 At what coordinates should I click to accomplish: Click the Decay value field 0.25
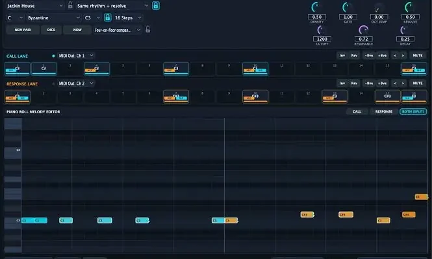405,39
